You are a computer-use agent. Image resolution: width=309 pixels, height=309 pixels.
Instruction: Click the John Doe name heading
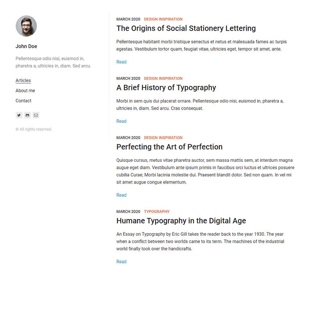click(26, 46)
